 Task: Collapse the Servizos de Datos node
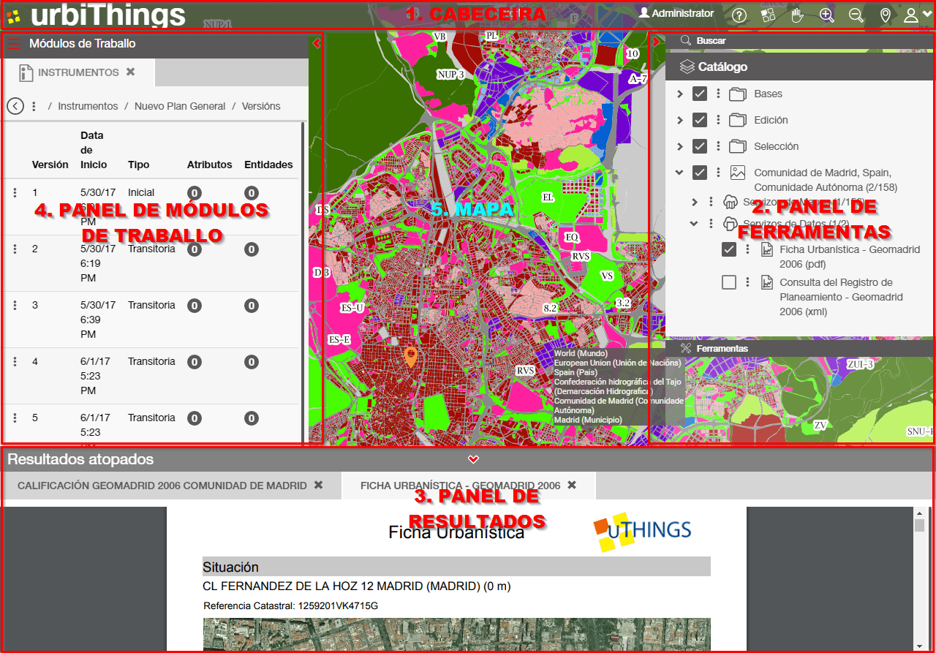coord(695,224)
